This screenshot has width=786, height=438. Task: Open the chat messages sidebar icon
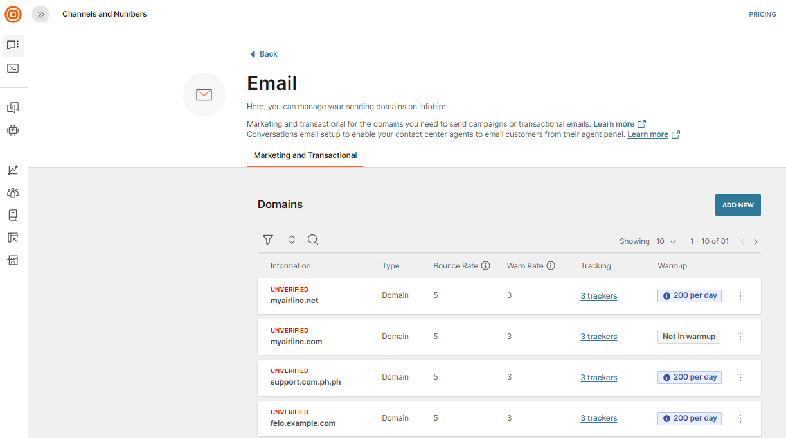[x=13, y=45]
